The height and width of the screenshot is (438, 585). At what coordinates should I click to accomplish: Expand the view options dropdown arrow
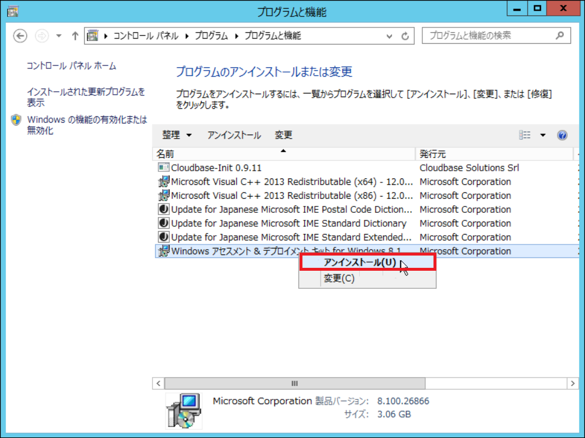click(x=543, y=135)
